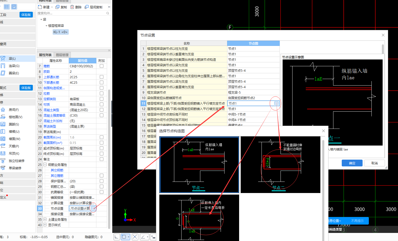Collapse 钢筋业务属性 group in row 25

click(45, 165)
